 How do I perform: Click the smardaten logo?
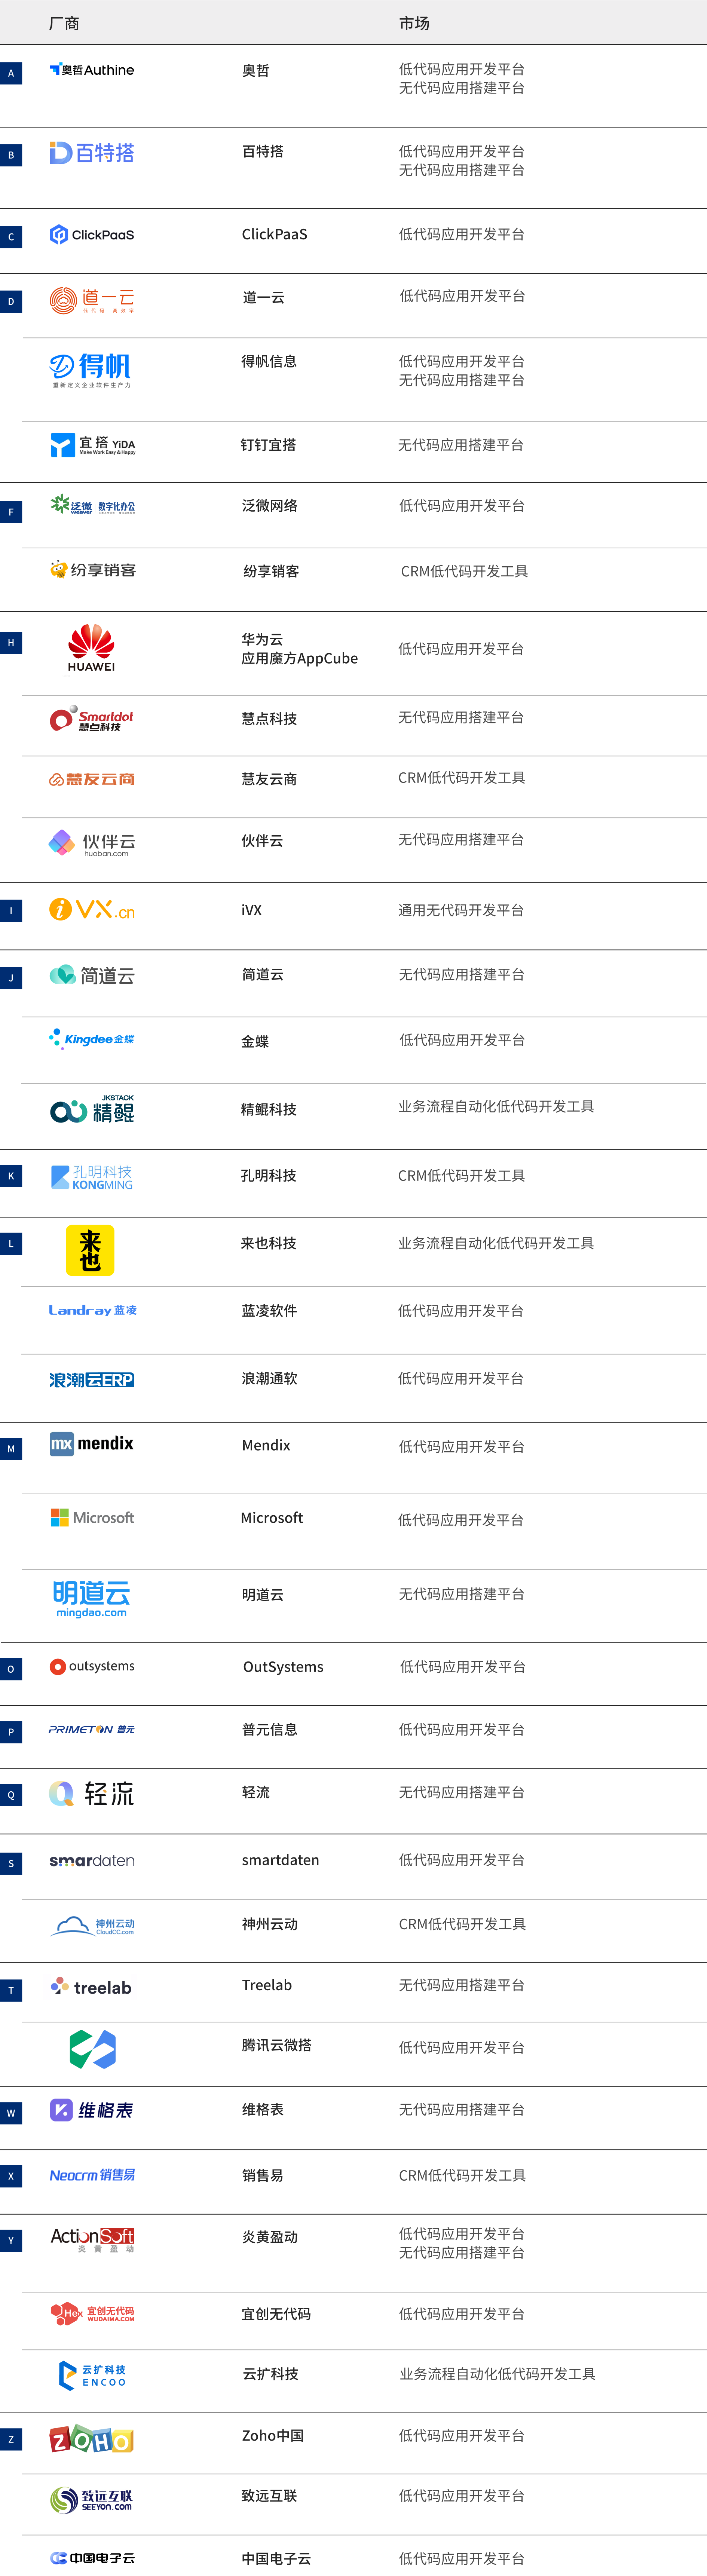pyautogui.click(x=92, y=1861)
